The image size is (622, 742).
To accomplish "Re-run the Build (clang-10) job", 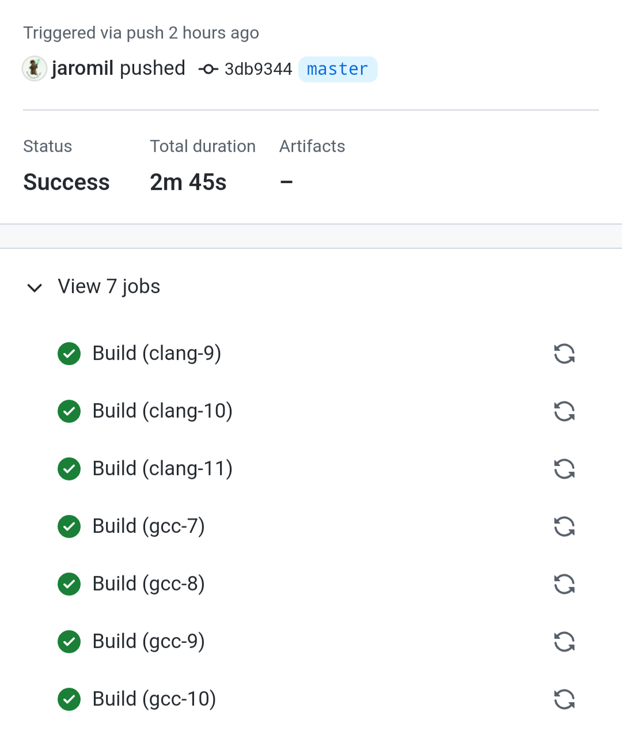I will 564,411.
